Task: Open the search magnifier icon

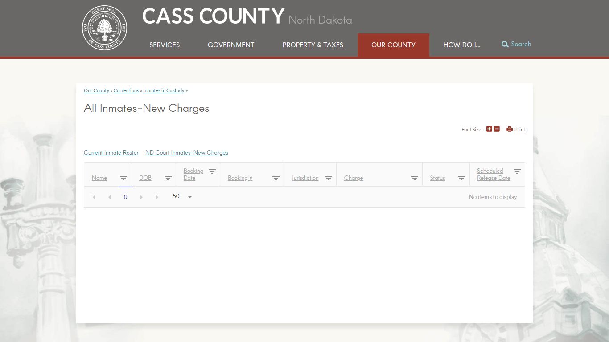Action: pyautogui.click(x=505, y=44)
